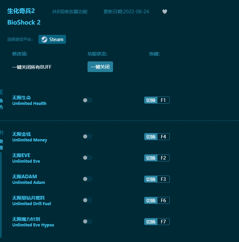Click the 修改项 column header
Viewport: 239px width, 242px height.
[20, 54]
